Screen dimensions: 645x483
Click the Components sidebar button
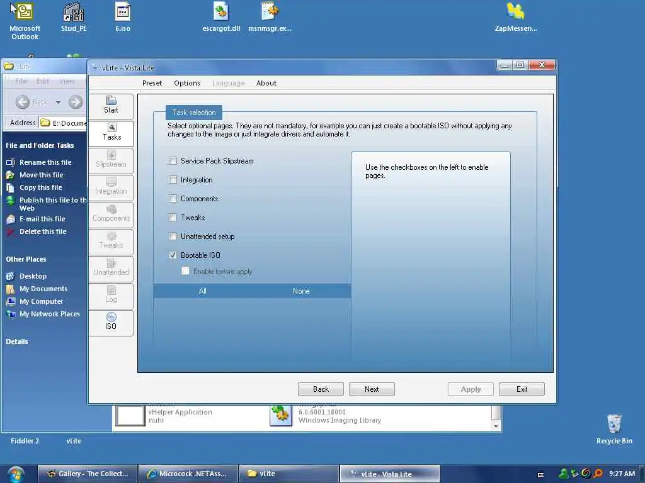point(111,214)
